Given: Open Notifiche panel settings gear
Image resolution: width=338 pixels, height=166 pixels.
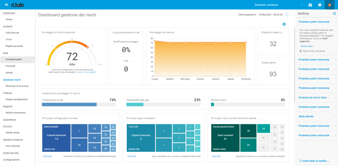Looking at the screenshot, I should [x=334, y=13].
